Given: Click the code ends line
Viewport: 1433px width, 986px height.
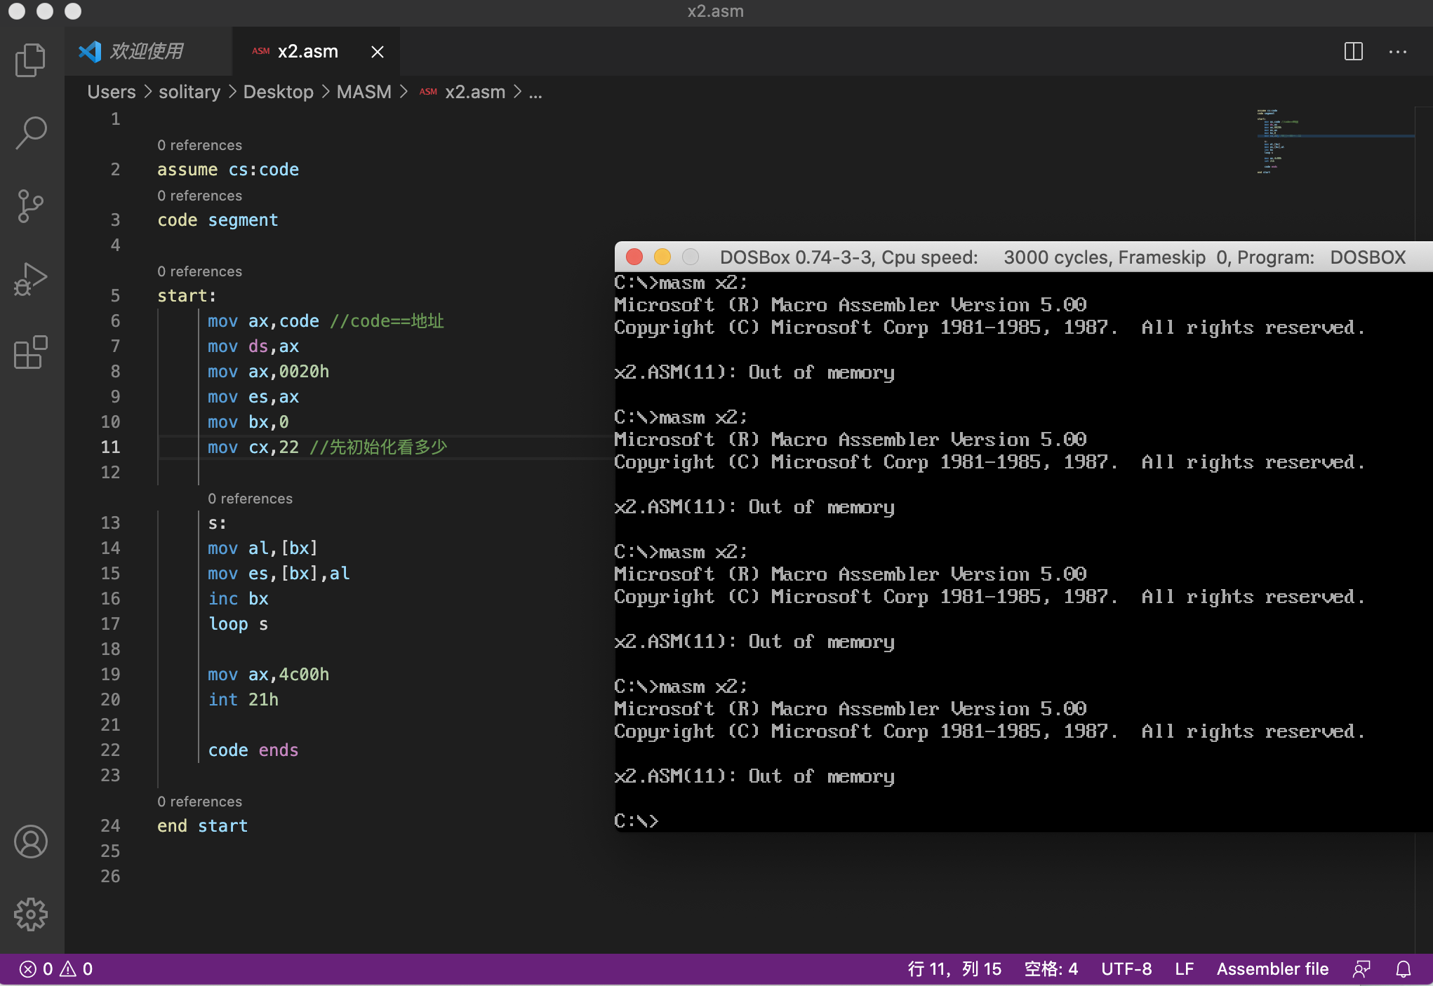Looking at the screenshot, I should [x=253, y=750].
